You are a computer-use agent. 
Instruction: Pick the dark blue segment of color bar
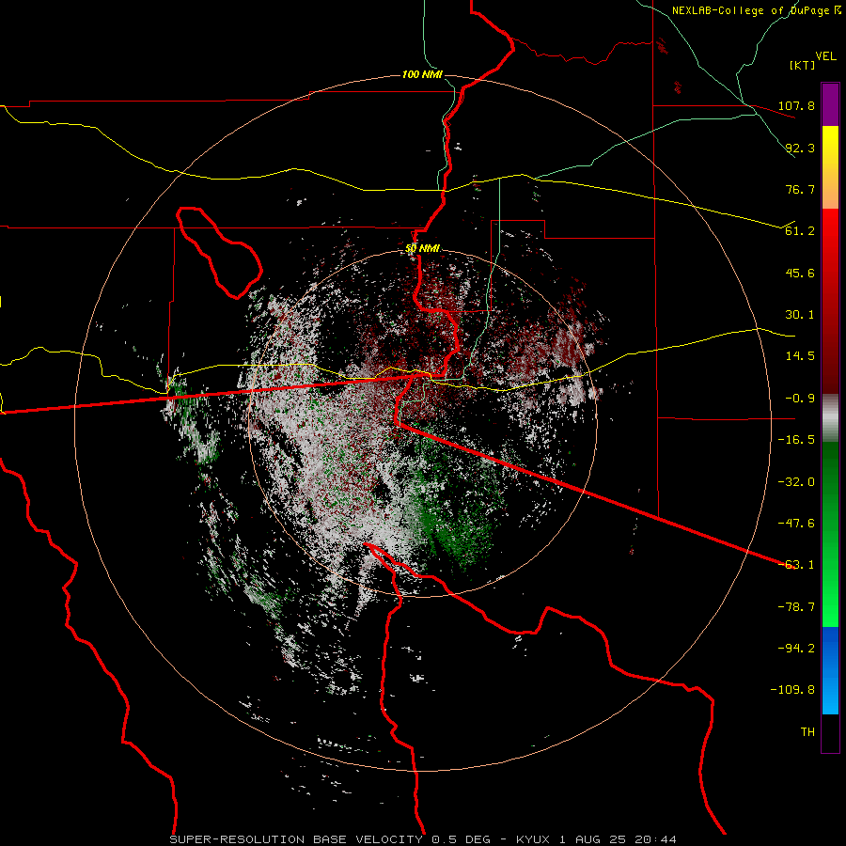[x=830, y=644]
